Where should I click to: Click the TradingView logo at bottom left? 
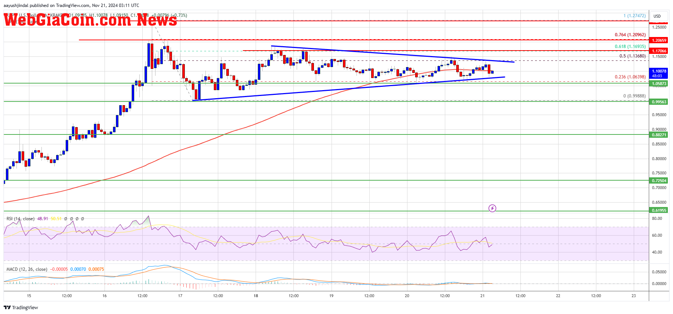(21, 307)
